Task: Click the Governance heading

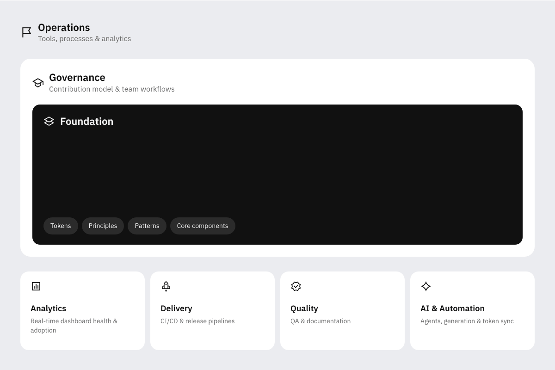Action: 77,78
